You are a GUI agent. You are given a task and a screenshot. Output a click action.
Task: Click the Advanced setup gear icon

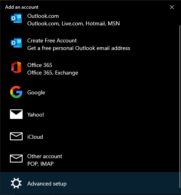[x=16, y=183]
